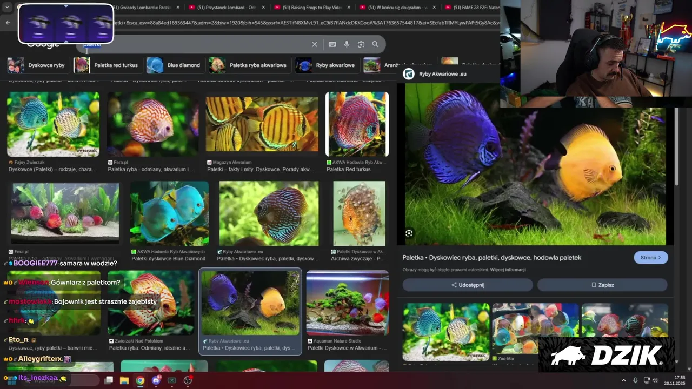
Task: Open the Paletka Red turkus result image
Action: 357,124
